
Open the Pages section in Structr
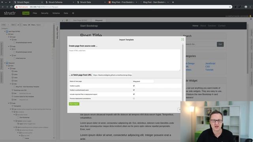click(26, 13)
